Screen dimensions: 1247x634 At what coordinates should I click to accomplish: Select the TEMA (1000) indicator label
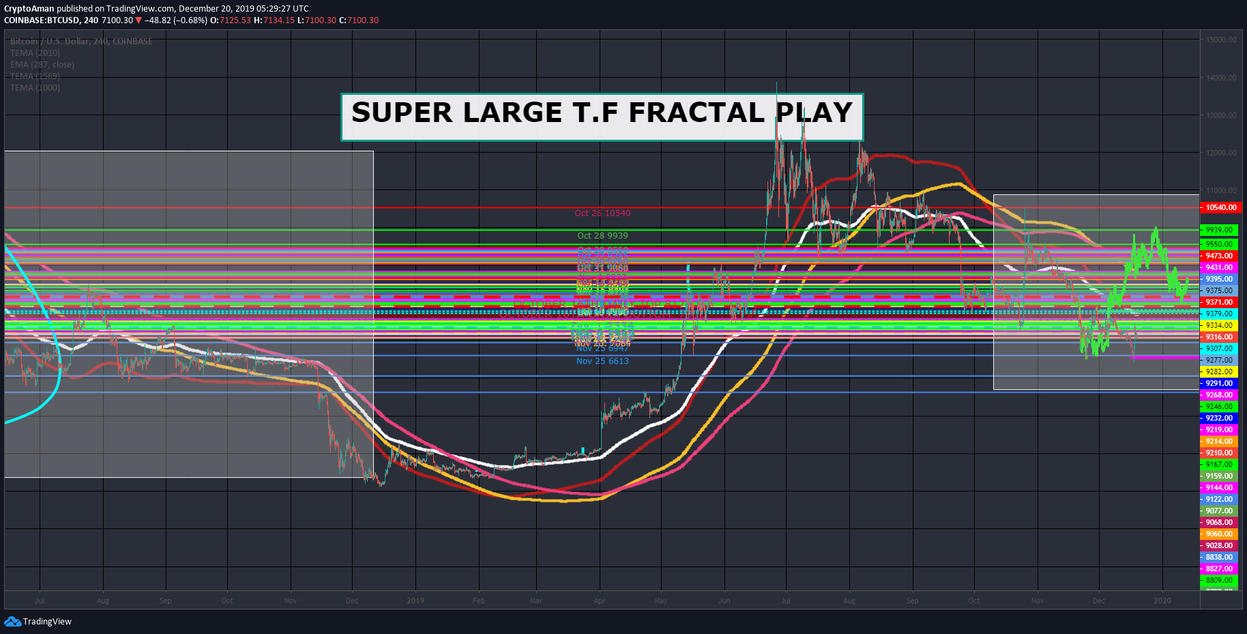click(35, 88)
